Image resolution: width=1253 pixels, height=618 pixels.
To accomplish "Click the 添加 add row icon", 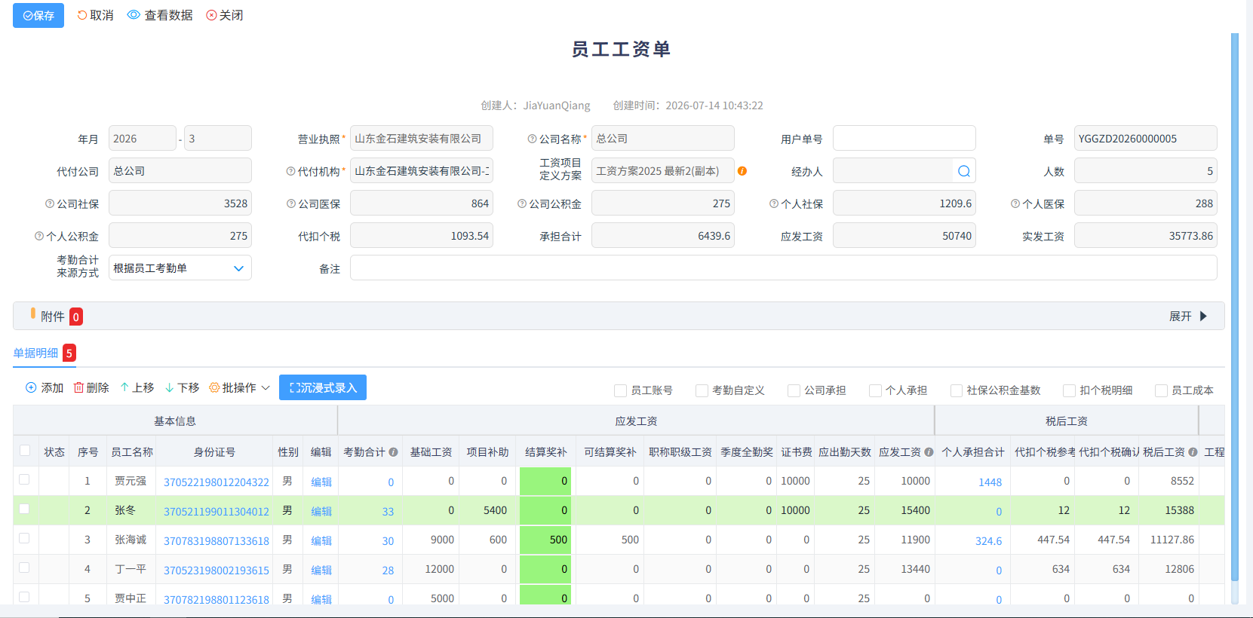I will tap(31, 387).
